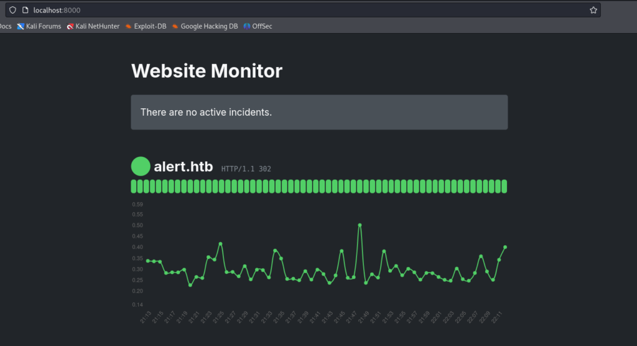
Task: Click the 22:11 x-axis time label
Action: (497, 317)
